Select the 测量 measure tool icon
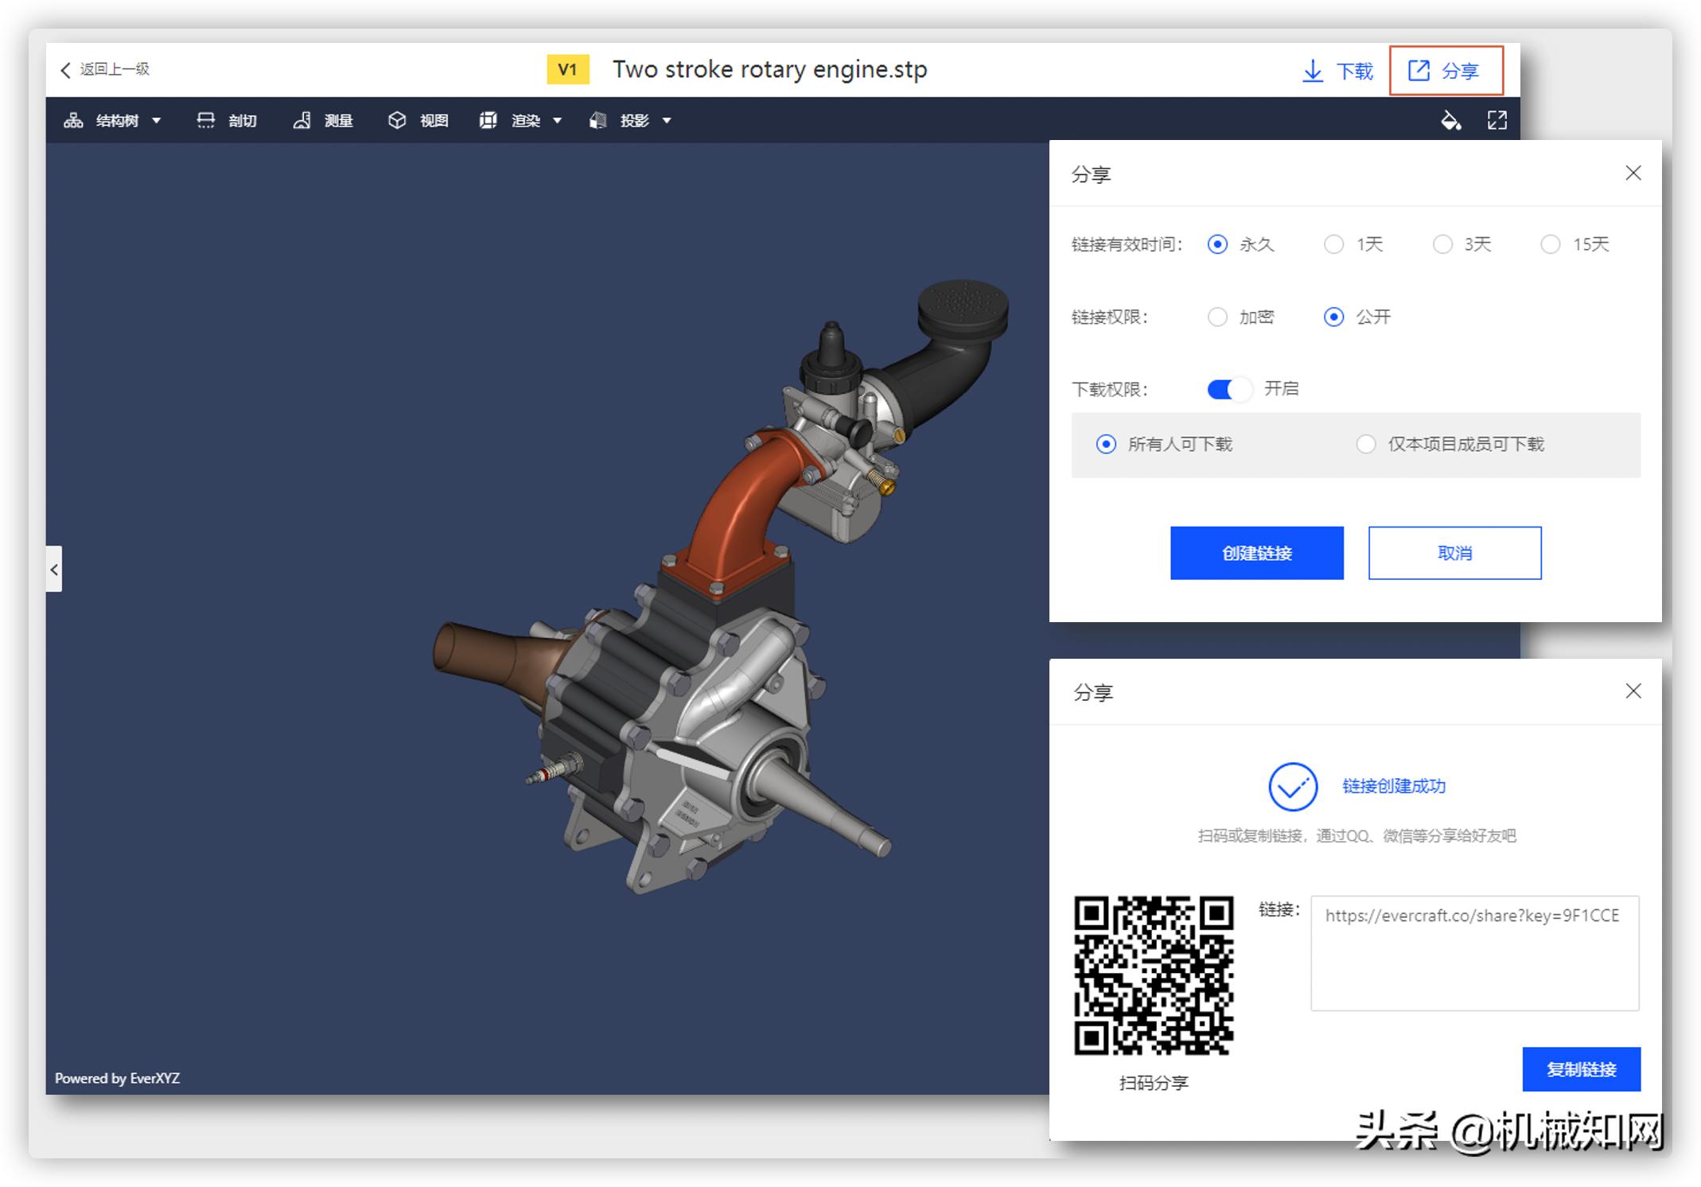This screenshot has width=1701, height=1187. tap(302, 120)
